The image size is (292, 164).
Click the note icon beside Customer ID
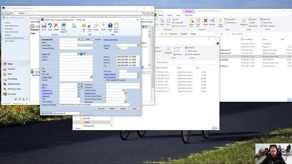pyautogui.click(x=81, y=40)
